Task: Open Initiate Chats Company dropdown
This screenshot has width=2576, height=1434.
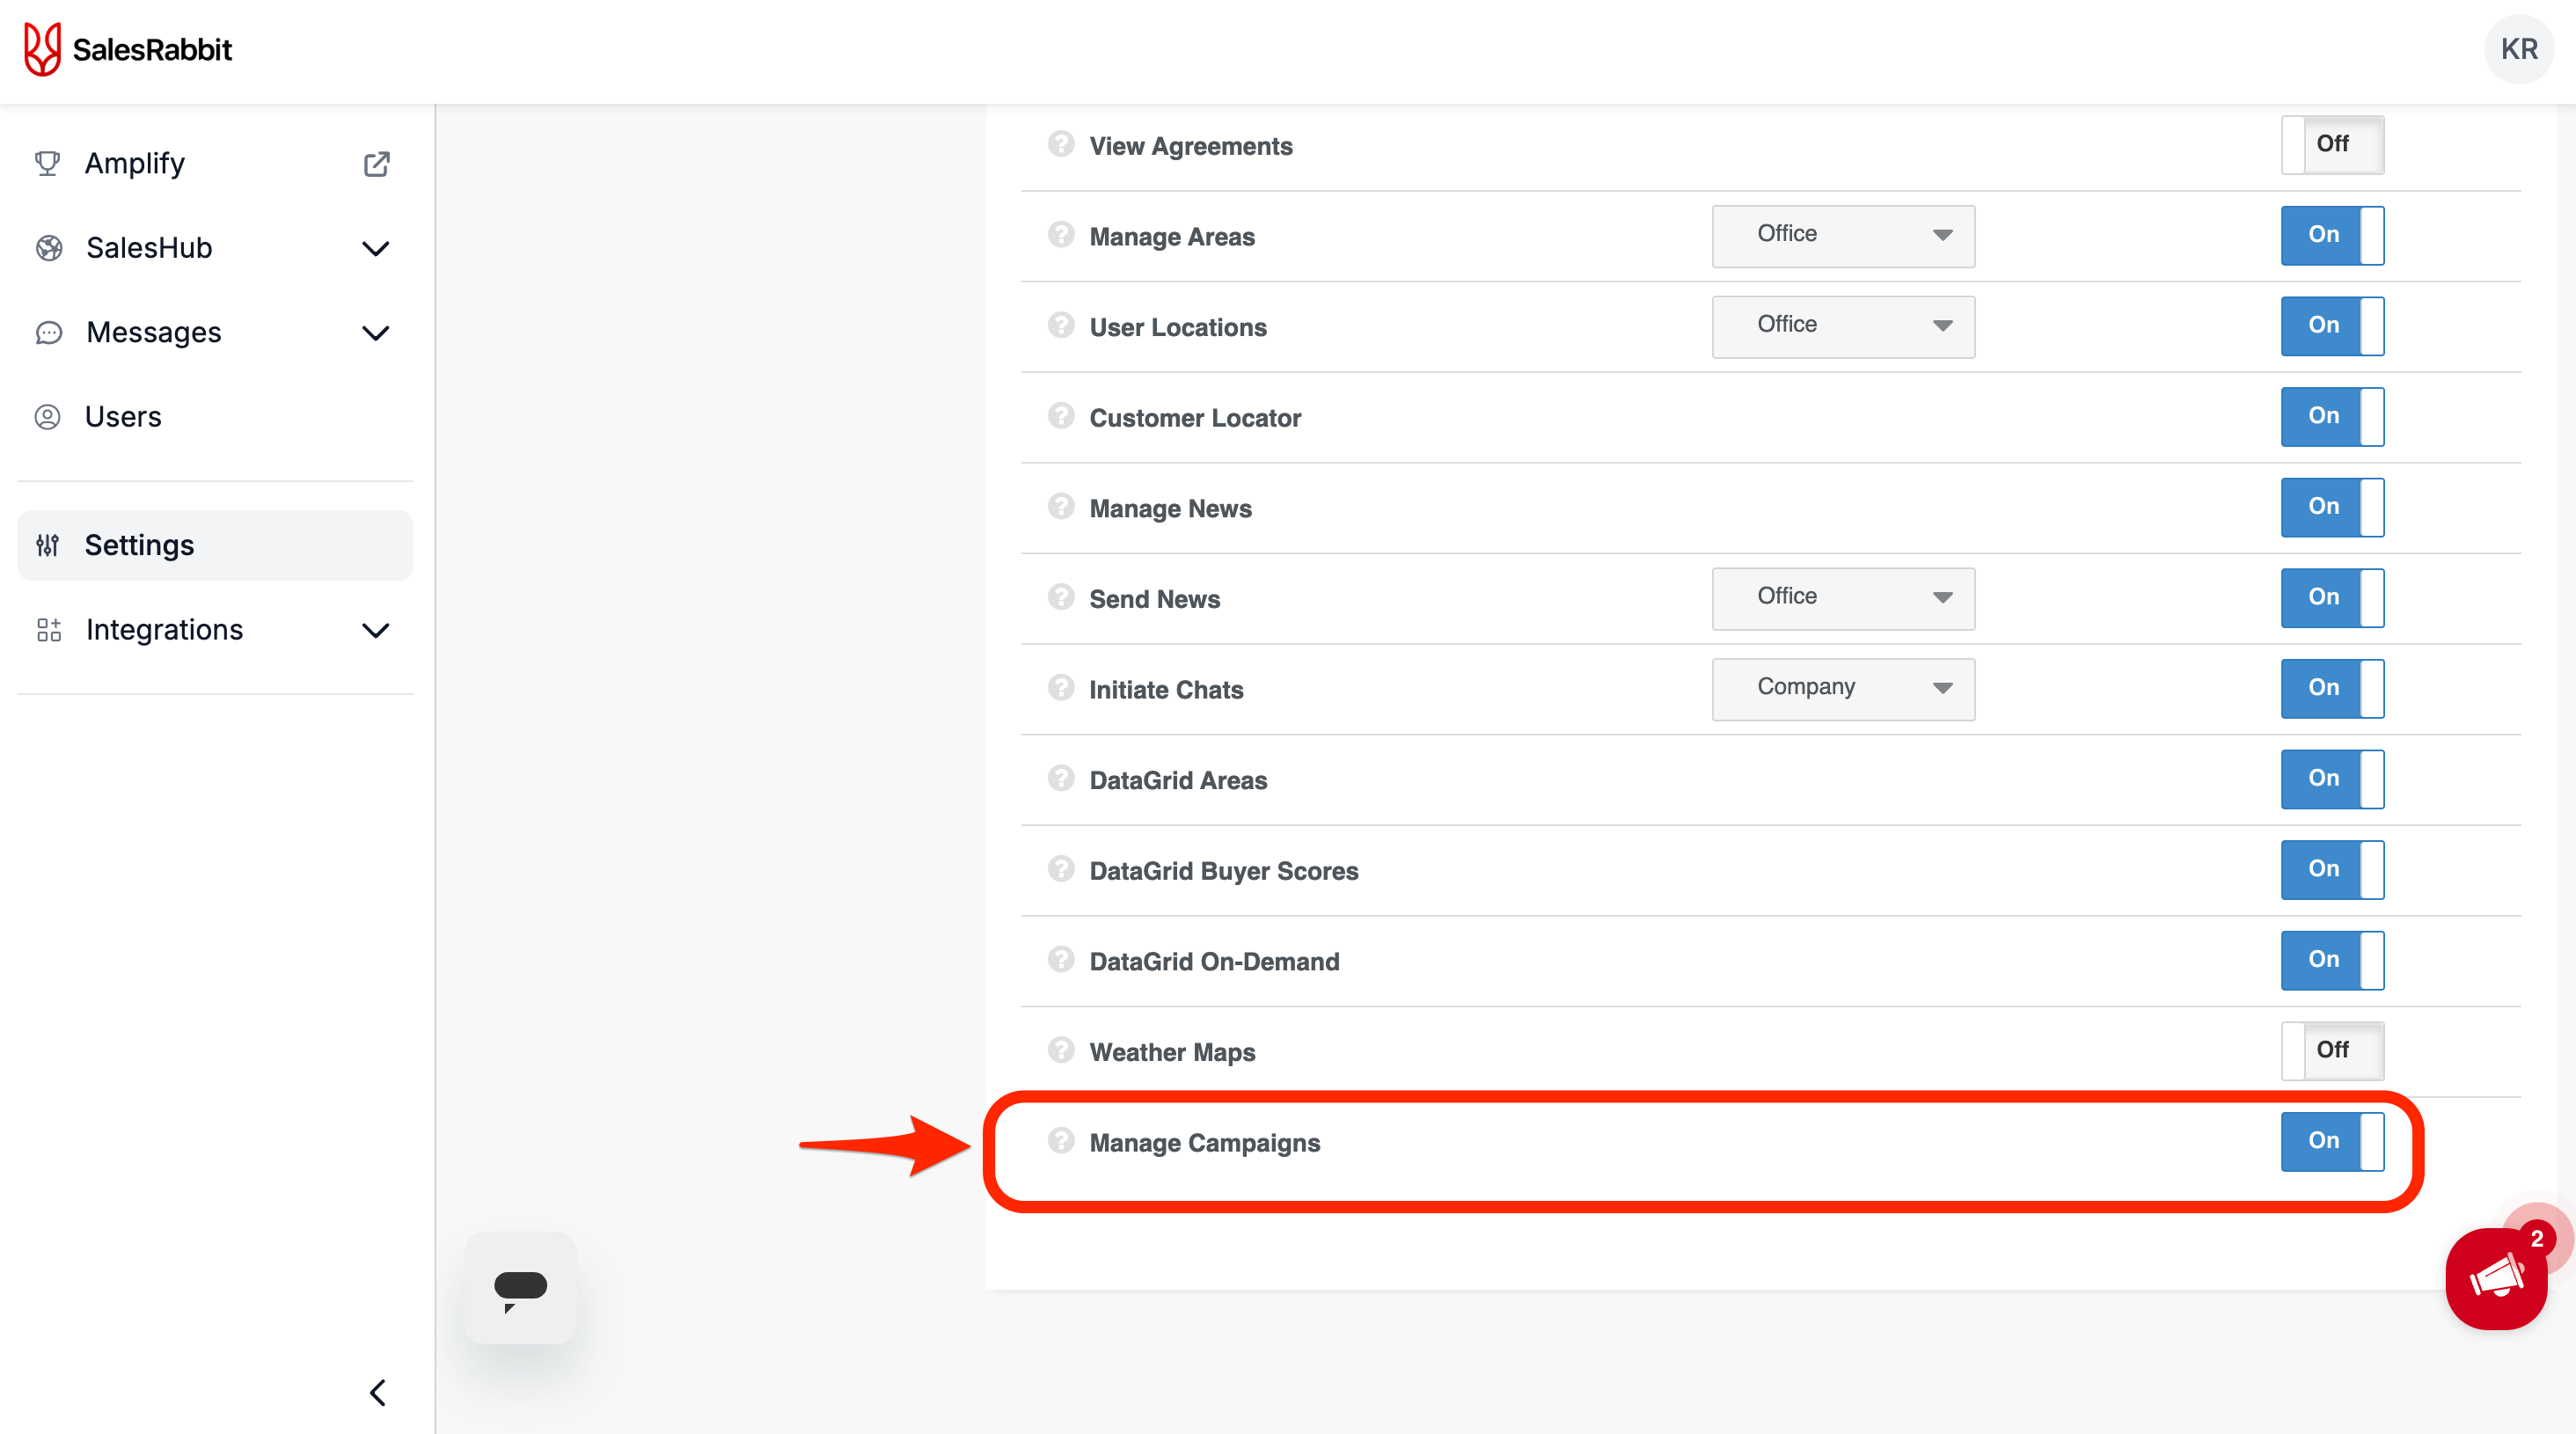Action: [1842, 689]
